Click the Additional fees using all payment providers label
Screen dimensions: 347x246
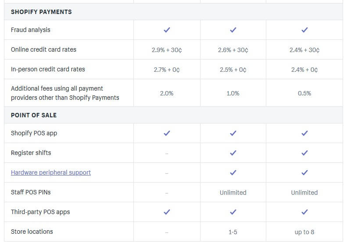click(x=65, y=93)
